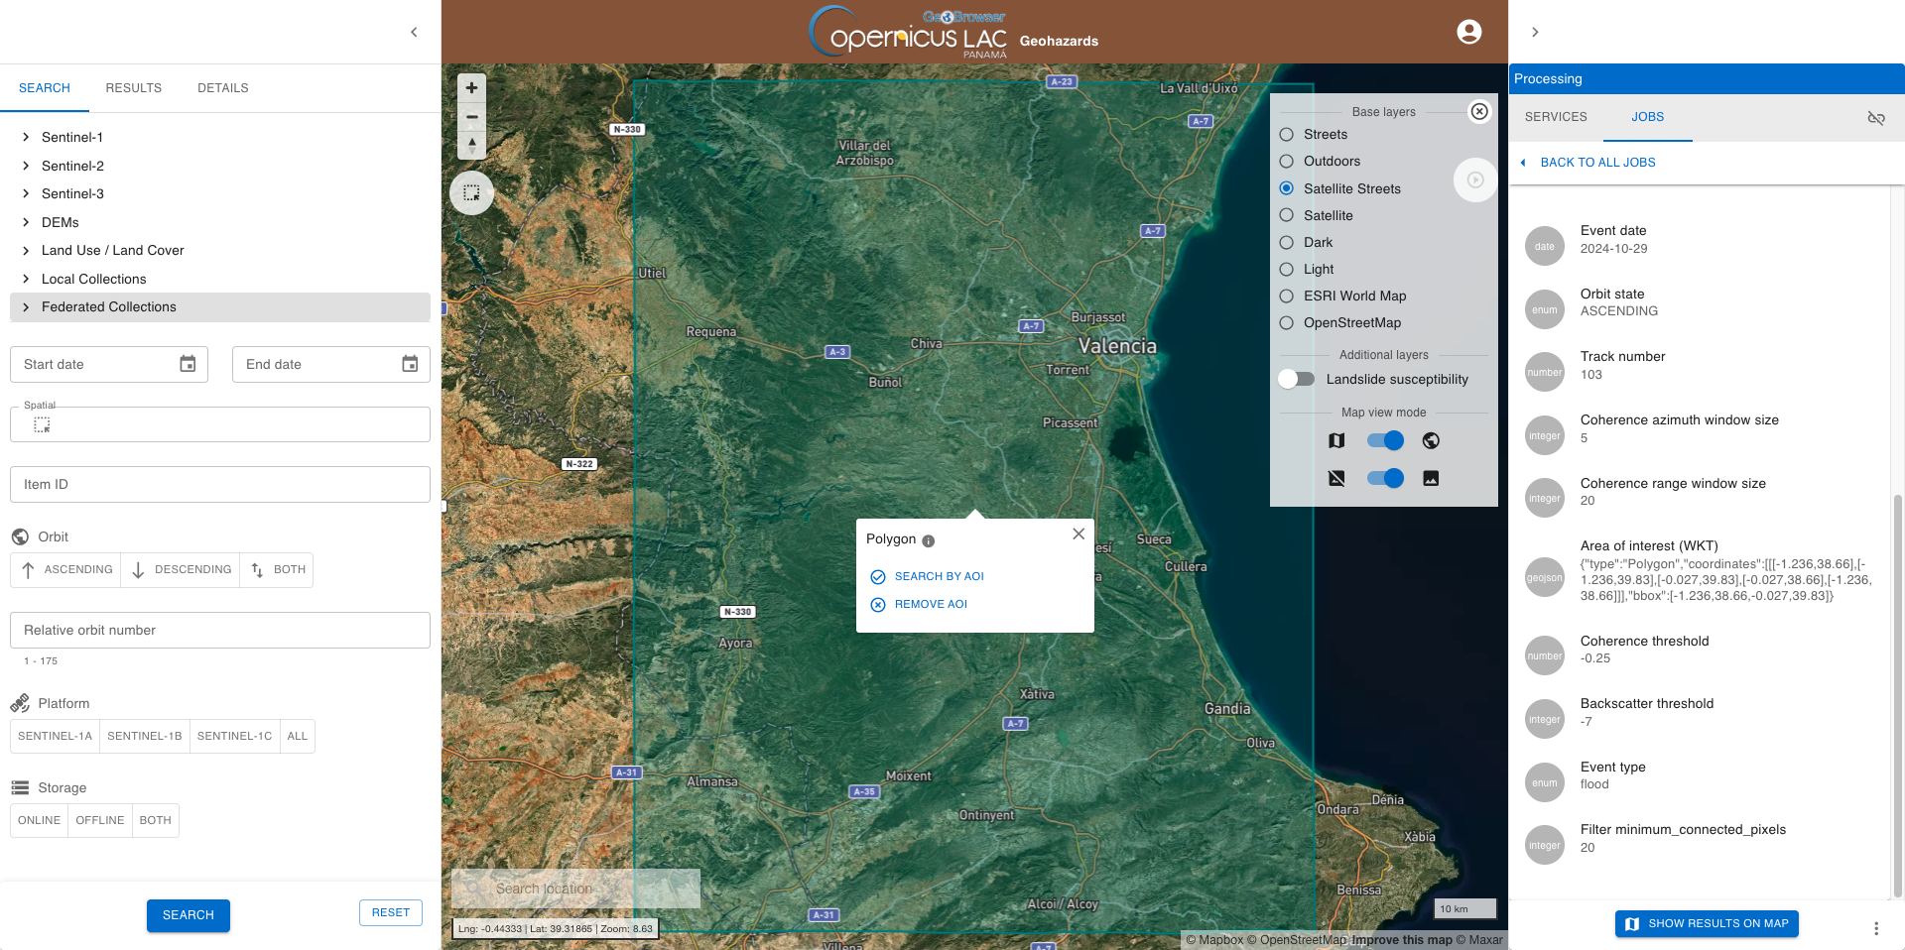Expand the Sentinel-1 collection
This screenshot has width=1905, height=950.
[26, 137]
